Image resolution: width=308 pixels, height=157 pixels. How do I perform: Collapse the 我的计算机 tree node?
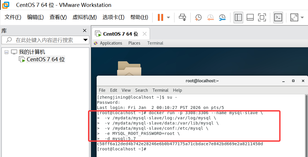click(x=6, y=52)
